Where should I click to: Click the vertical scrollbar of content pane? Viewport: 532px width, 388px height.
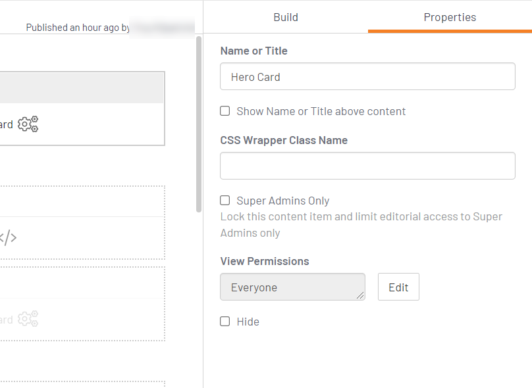click(199, 124)
